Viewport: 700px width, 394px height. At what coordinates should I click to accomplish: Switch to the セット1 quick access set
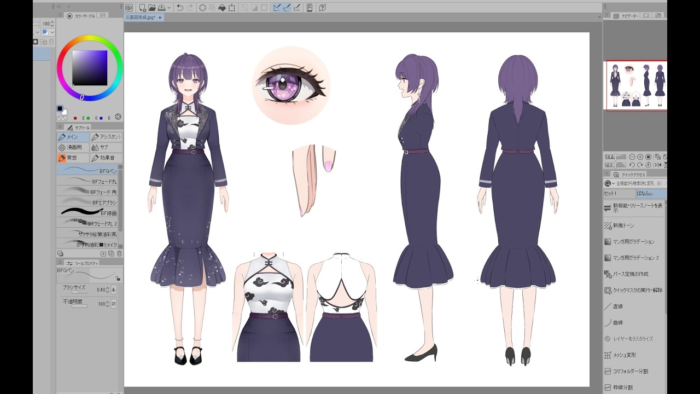click(619, 194)
